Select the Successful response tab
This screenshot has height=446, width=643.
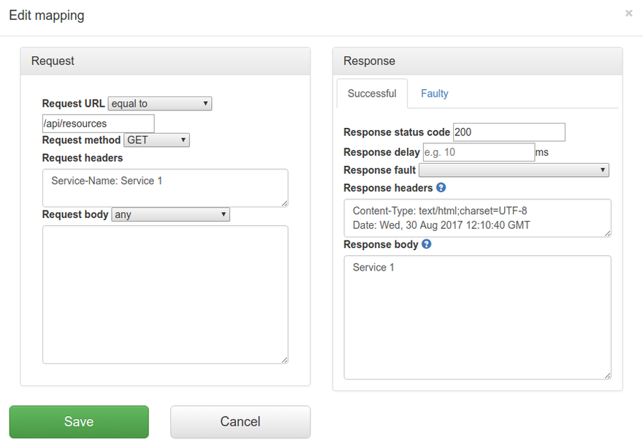pyautogui.click(x=372, y=94)
